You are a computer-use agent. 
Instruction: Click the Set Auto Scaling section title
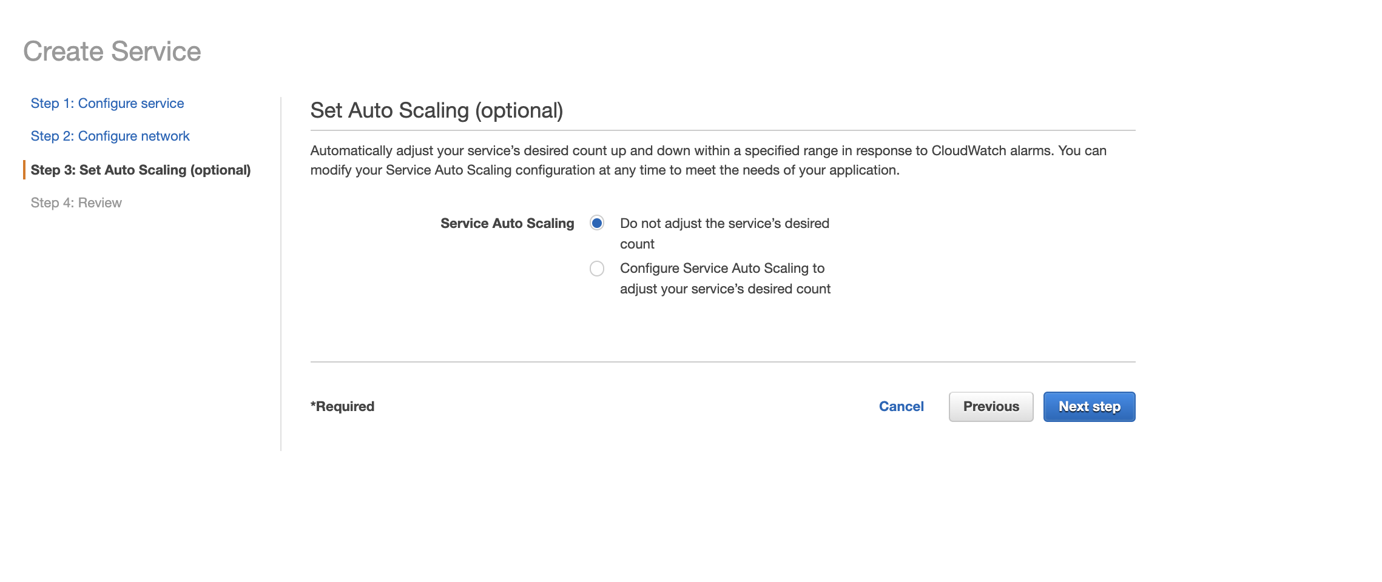436,110
